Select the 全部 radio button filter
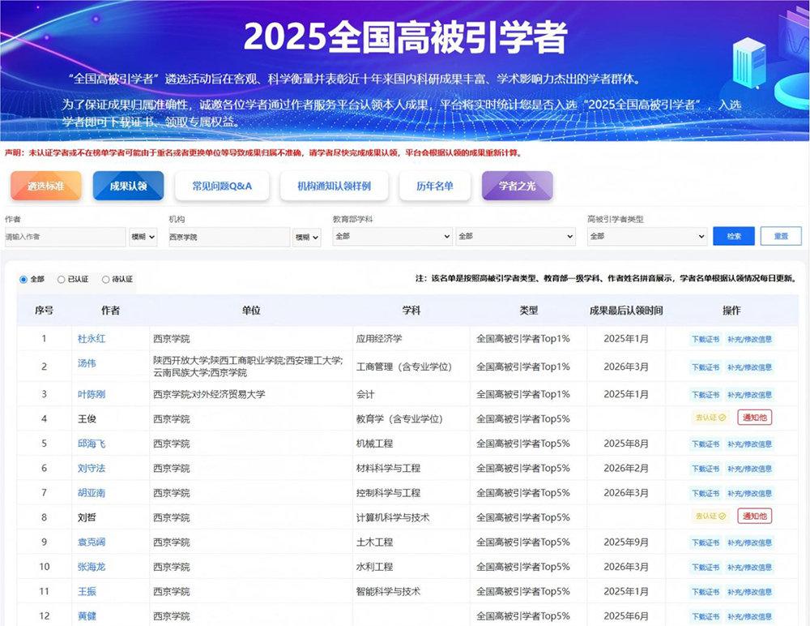Image resolution: width=810 pixels, height=626 pixels. [x=23, y=280]
